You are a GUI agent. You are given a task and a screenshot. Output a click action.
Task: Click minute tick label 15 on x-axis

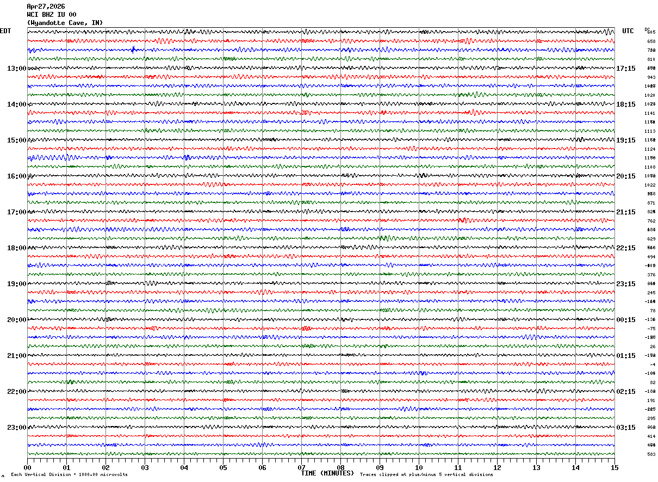(614, 467)
